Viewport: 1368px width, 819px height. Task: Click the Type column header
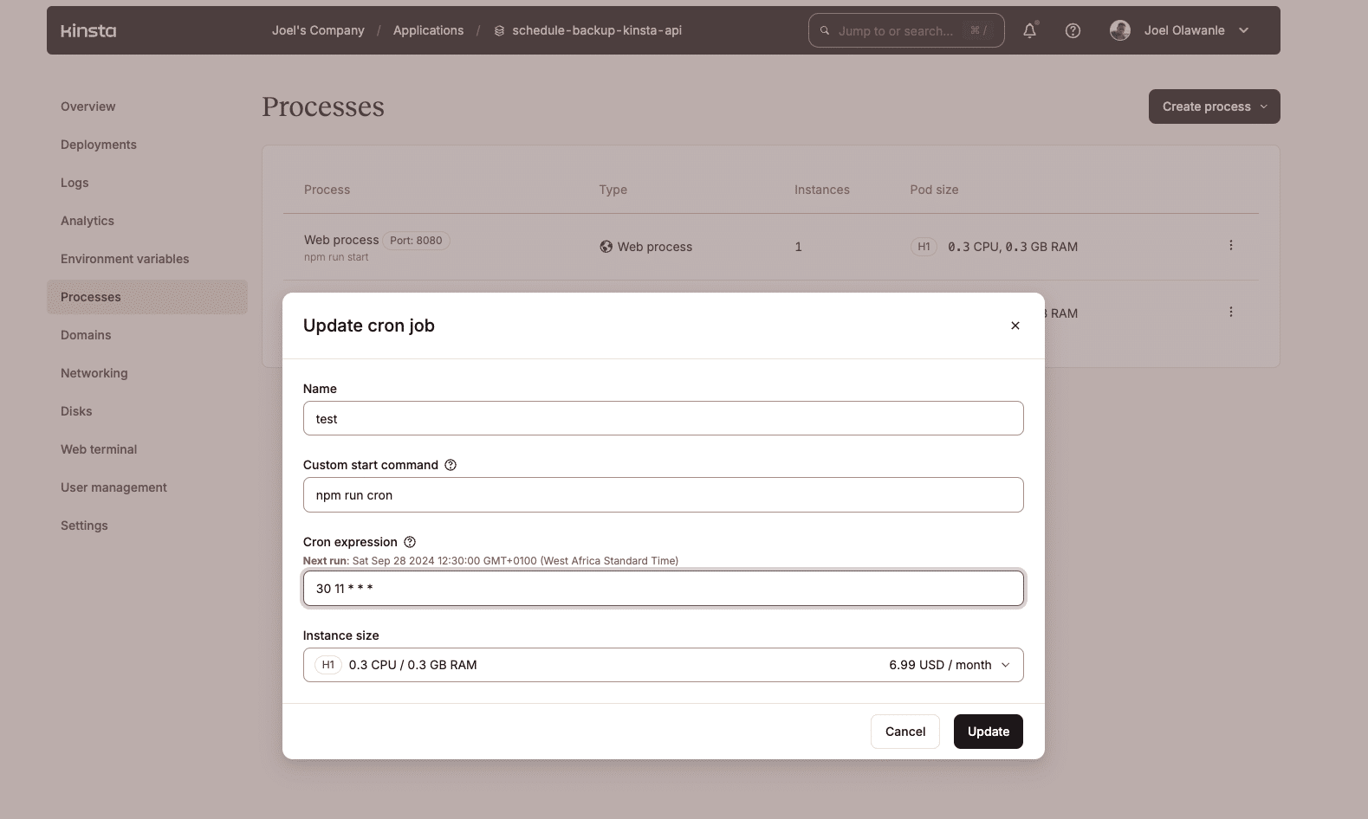pos(613,190)
